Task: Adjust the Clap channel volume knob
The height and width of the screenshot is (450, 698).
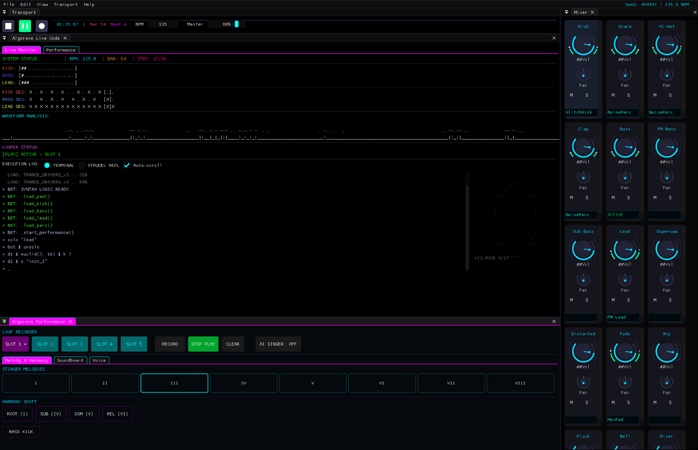Action: point(583,147)
